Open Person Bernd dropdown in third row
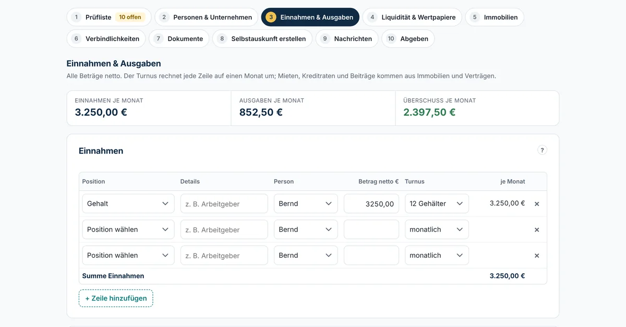Image resolution: width=626 pixels, height=327 pixels. click(306, 256)
